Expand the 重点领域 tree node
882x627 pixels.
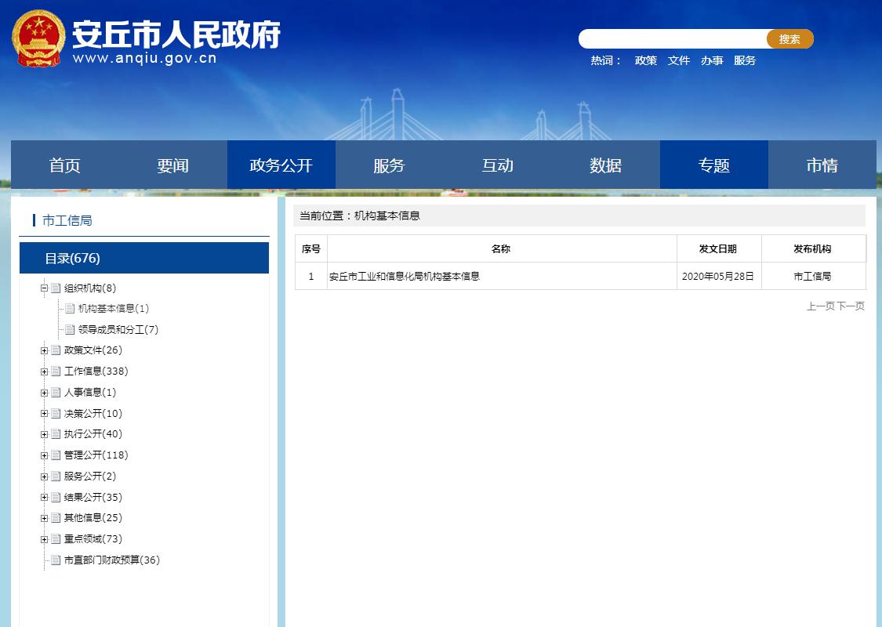(x=44, y=539)
